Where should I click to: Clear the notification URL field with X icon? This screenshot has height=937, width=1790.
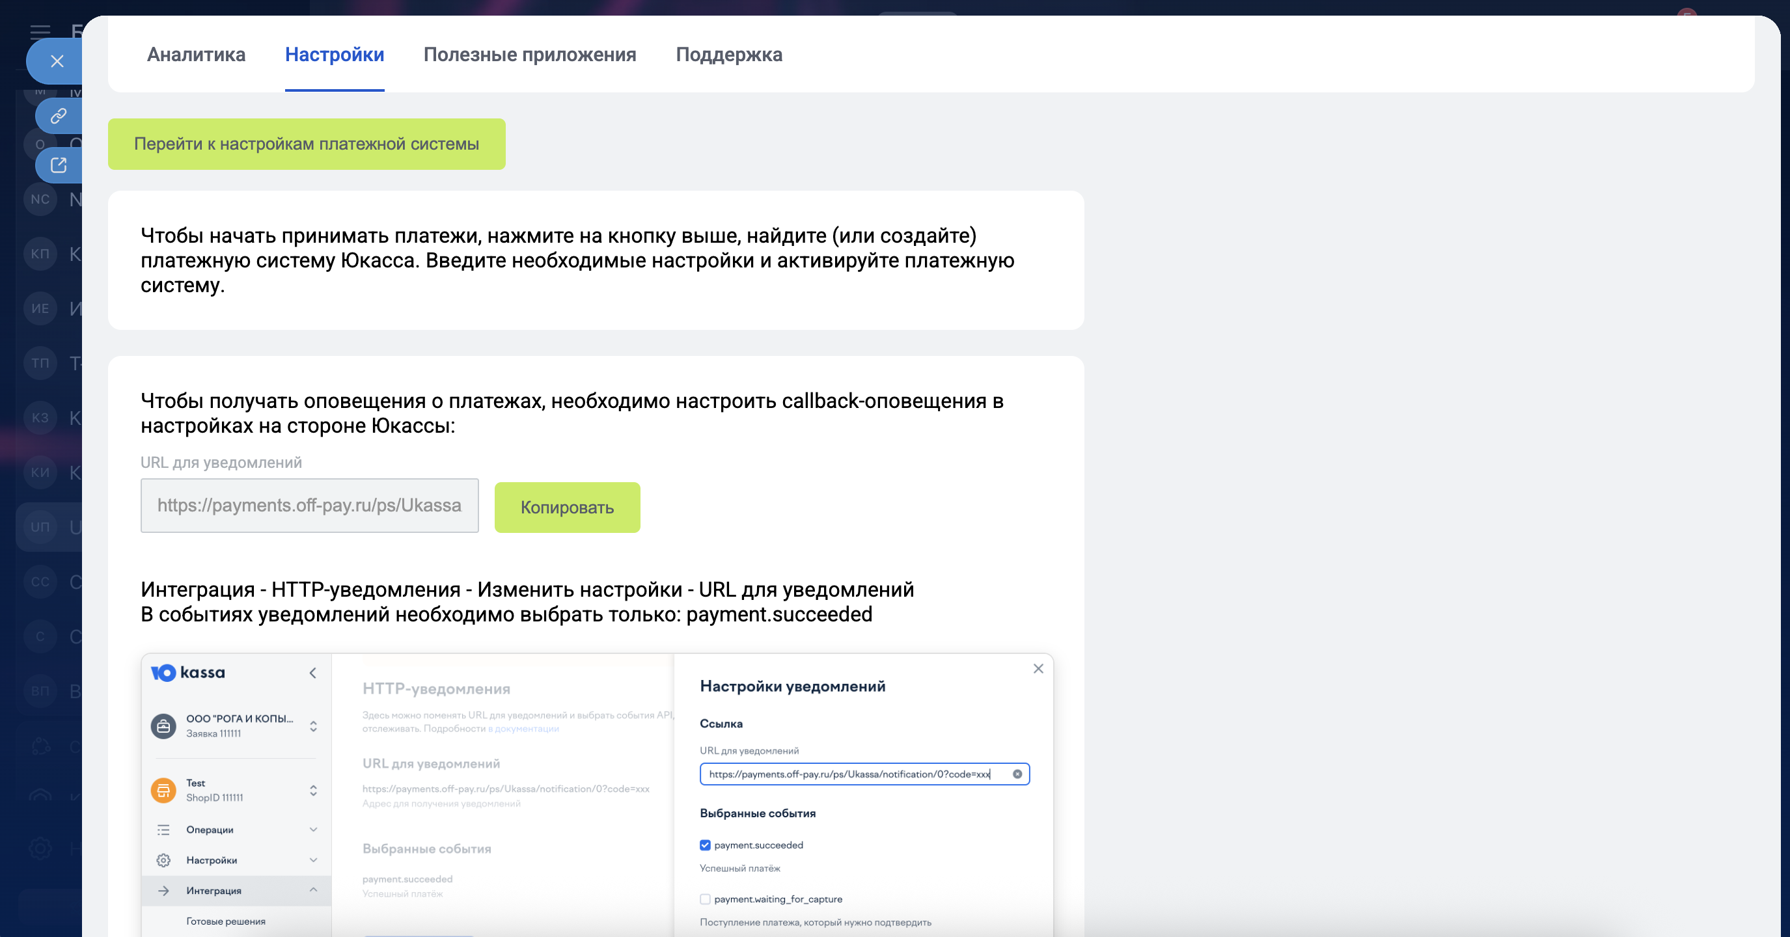[1017, 774]
